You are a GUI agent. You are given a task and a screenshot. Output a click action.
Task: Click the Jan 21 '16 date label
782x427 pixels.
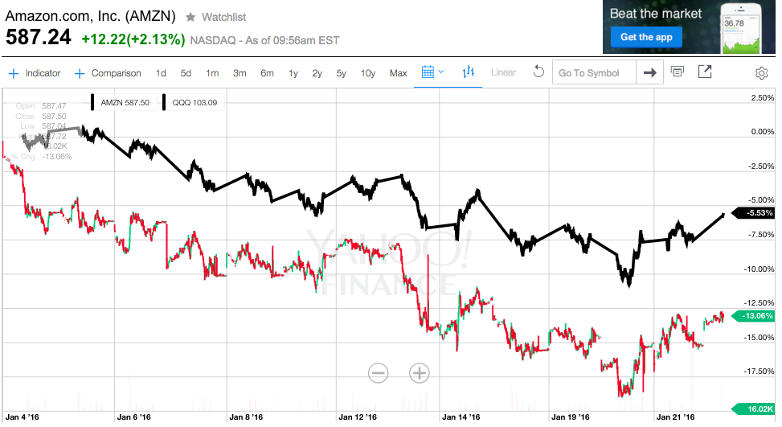pos(675,417)
